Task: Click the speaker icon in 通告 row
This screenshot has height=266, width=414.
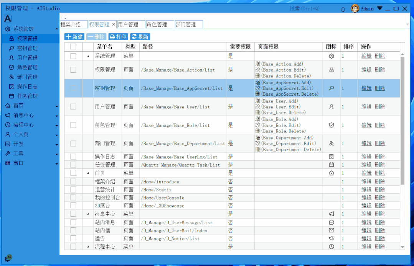Action: [332, 238]
